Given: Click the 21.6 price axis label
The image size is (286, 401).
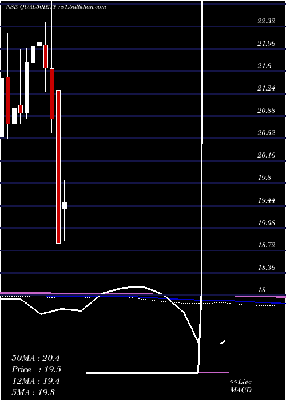Looking at the screenshot, I should (264, 66).
